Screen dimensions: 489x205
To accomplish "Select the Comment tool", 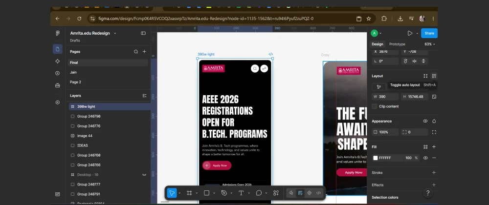I will [x=259, y=193].
